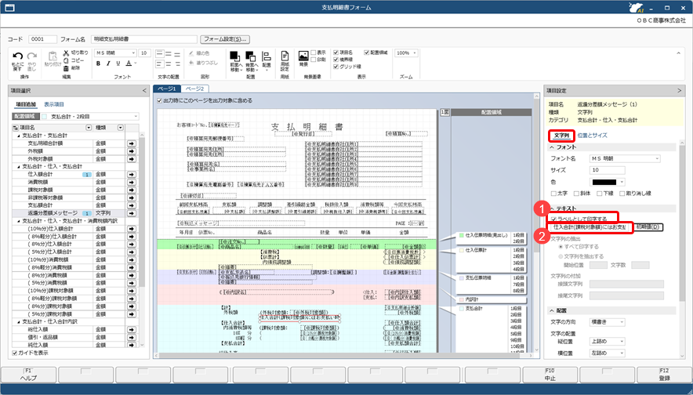
Task: Click the paste (貼り付け) clipboard icon
Action: coord(53,56)
